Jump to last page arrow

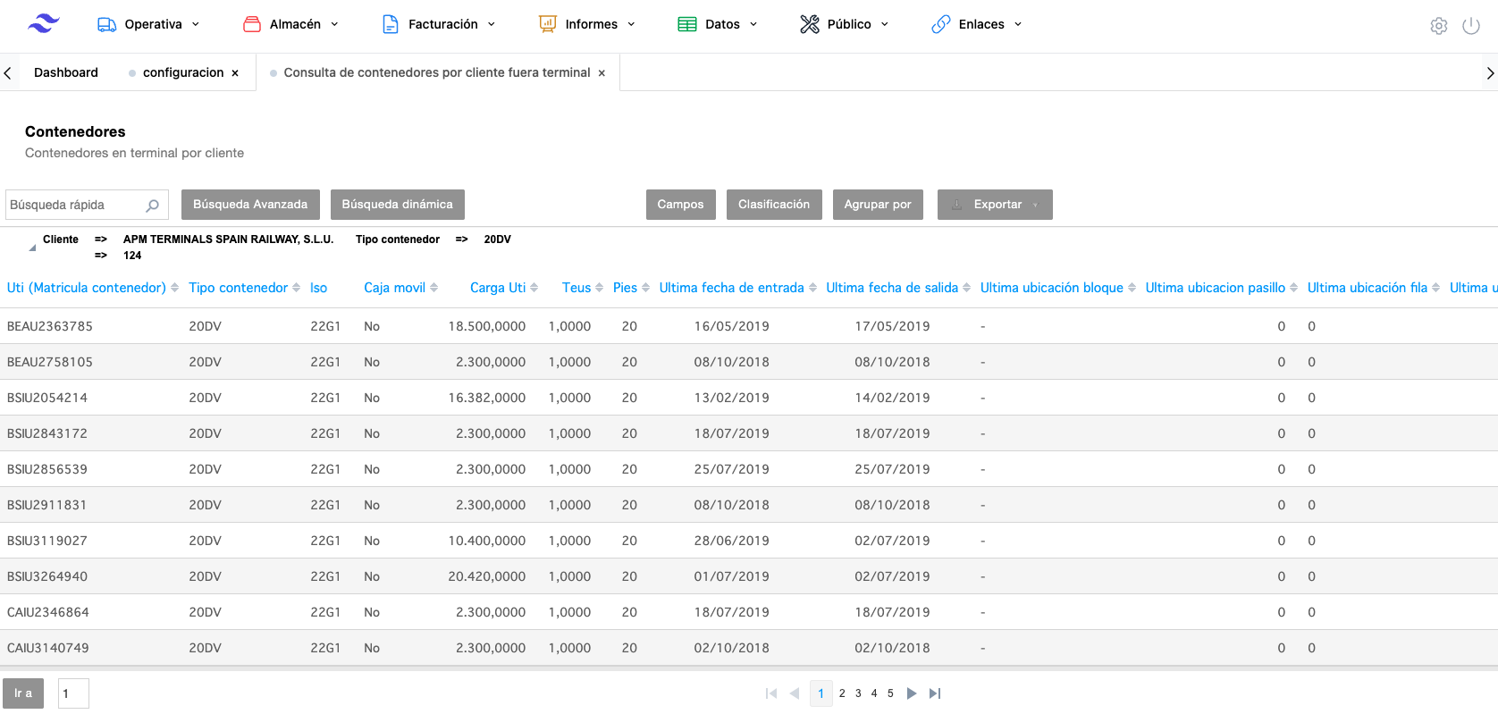935,693
